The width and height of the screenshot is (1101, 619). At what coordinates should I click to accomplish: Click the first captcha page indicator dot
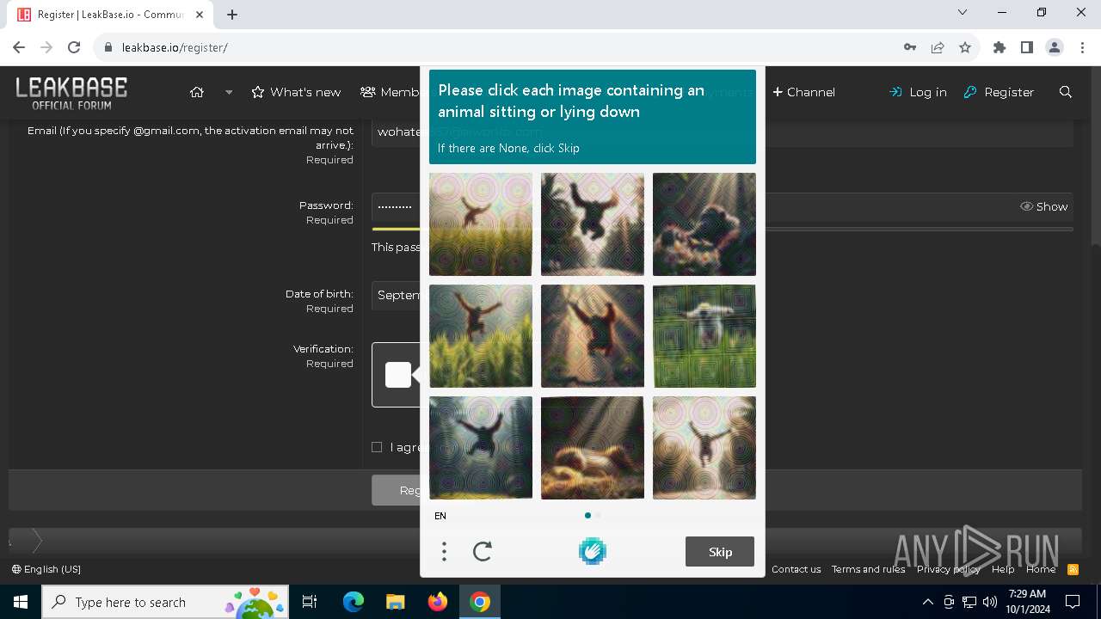click(587, 516)
